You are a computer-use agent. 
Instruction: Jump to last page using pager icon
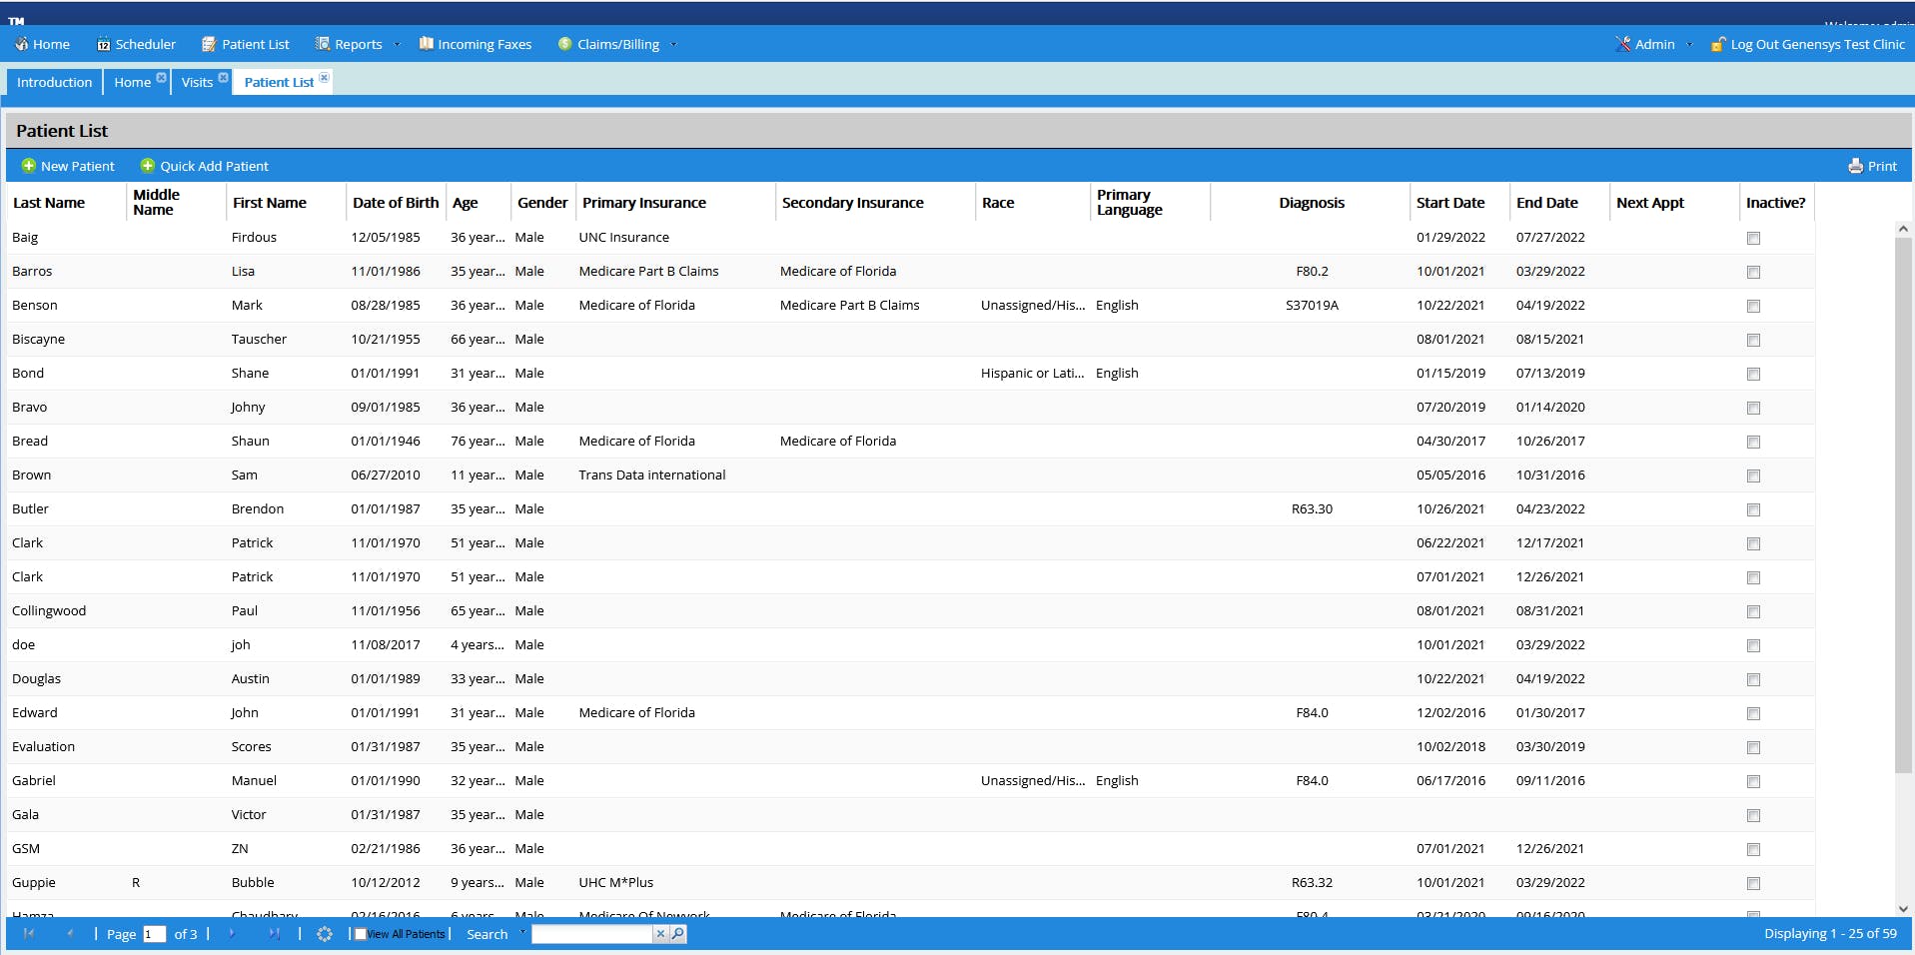click(274, 934)
